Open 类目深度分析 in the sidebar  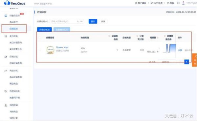pos(15,49)
